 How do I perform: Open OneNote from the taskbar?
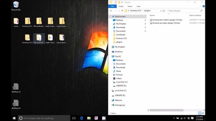click(96, 118)
